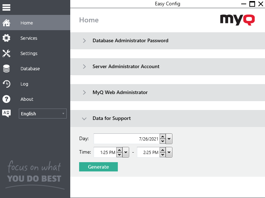Click the Home house icon
265x198 pixels.
click(6, 23)
